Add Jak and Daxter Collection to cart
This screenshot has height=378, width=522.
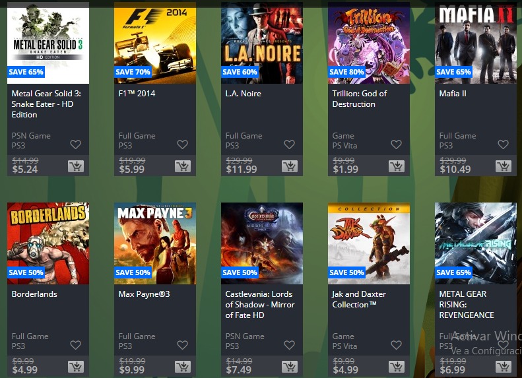[397, 367]
